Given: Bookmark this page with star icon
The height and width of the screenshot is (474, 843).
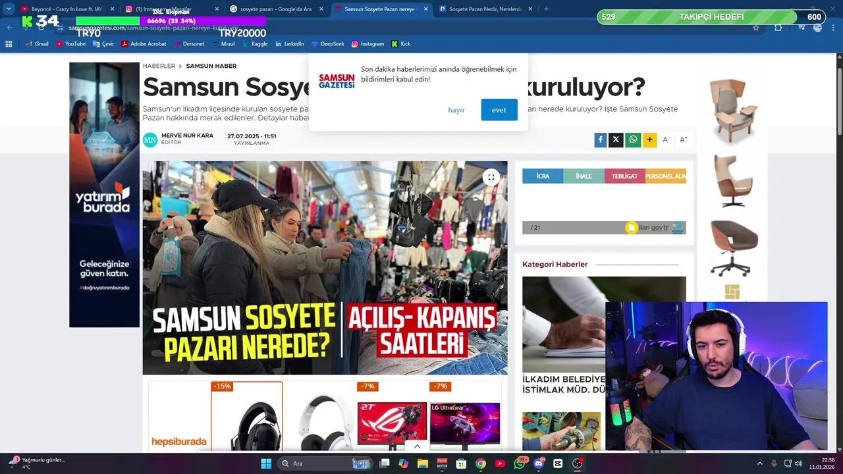Looking at the screenshot, I should coord(756,28).
